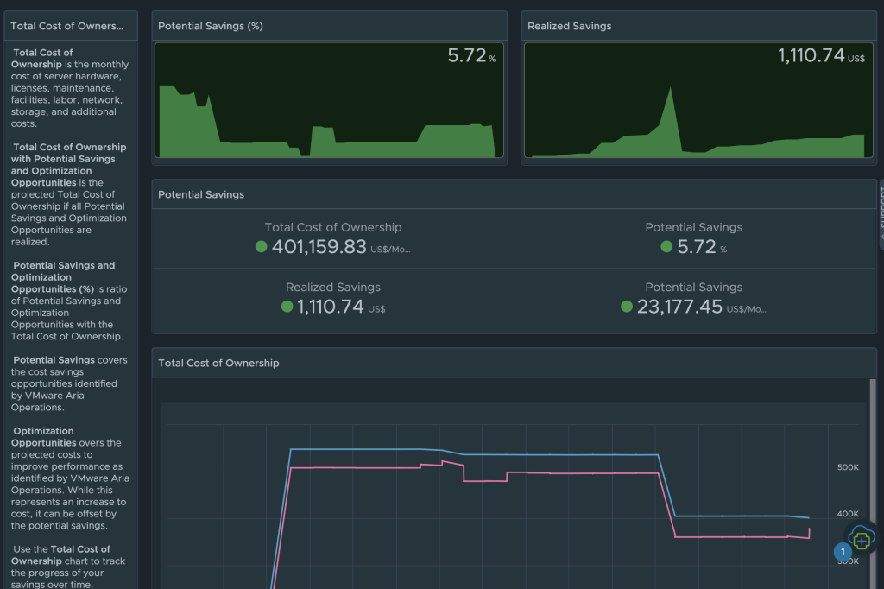
Task: Click the Potential Savings scoreboard panel header
Action: pyautogui.click(x=201, y=195)
